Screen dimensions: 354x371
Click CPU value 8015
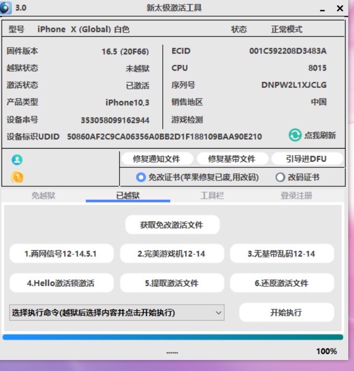click(x=317, y=68)
